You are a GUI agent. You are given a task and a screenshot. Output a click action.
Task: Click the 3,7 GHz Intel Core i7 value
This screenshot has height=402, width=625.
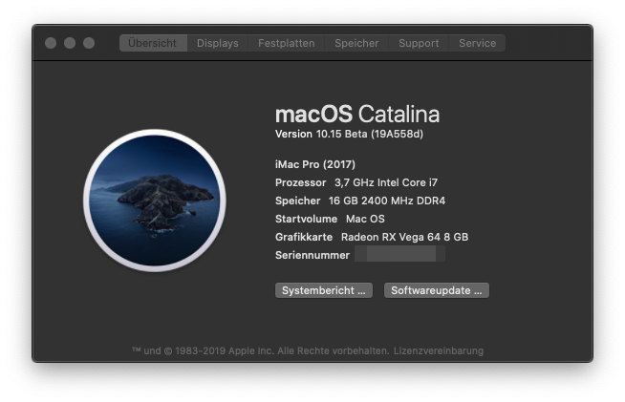coord(386,182)
